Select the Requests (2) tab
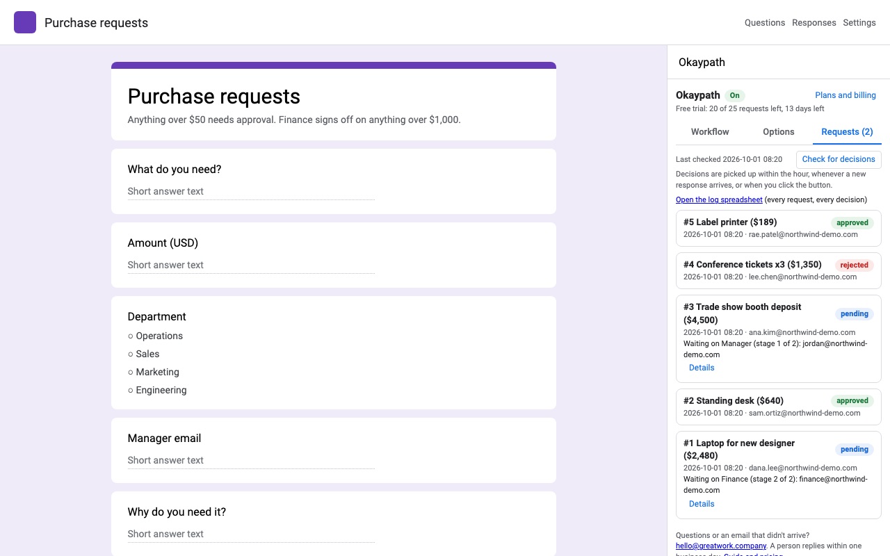Image resolution: width=890 pixels, height=556 pixels. pyautogui.click(x=847, y=131)
